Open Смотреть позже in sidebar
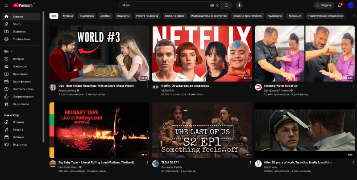Screen dimensions: 357x180 [x=21, y=89]
